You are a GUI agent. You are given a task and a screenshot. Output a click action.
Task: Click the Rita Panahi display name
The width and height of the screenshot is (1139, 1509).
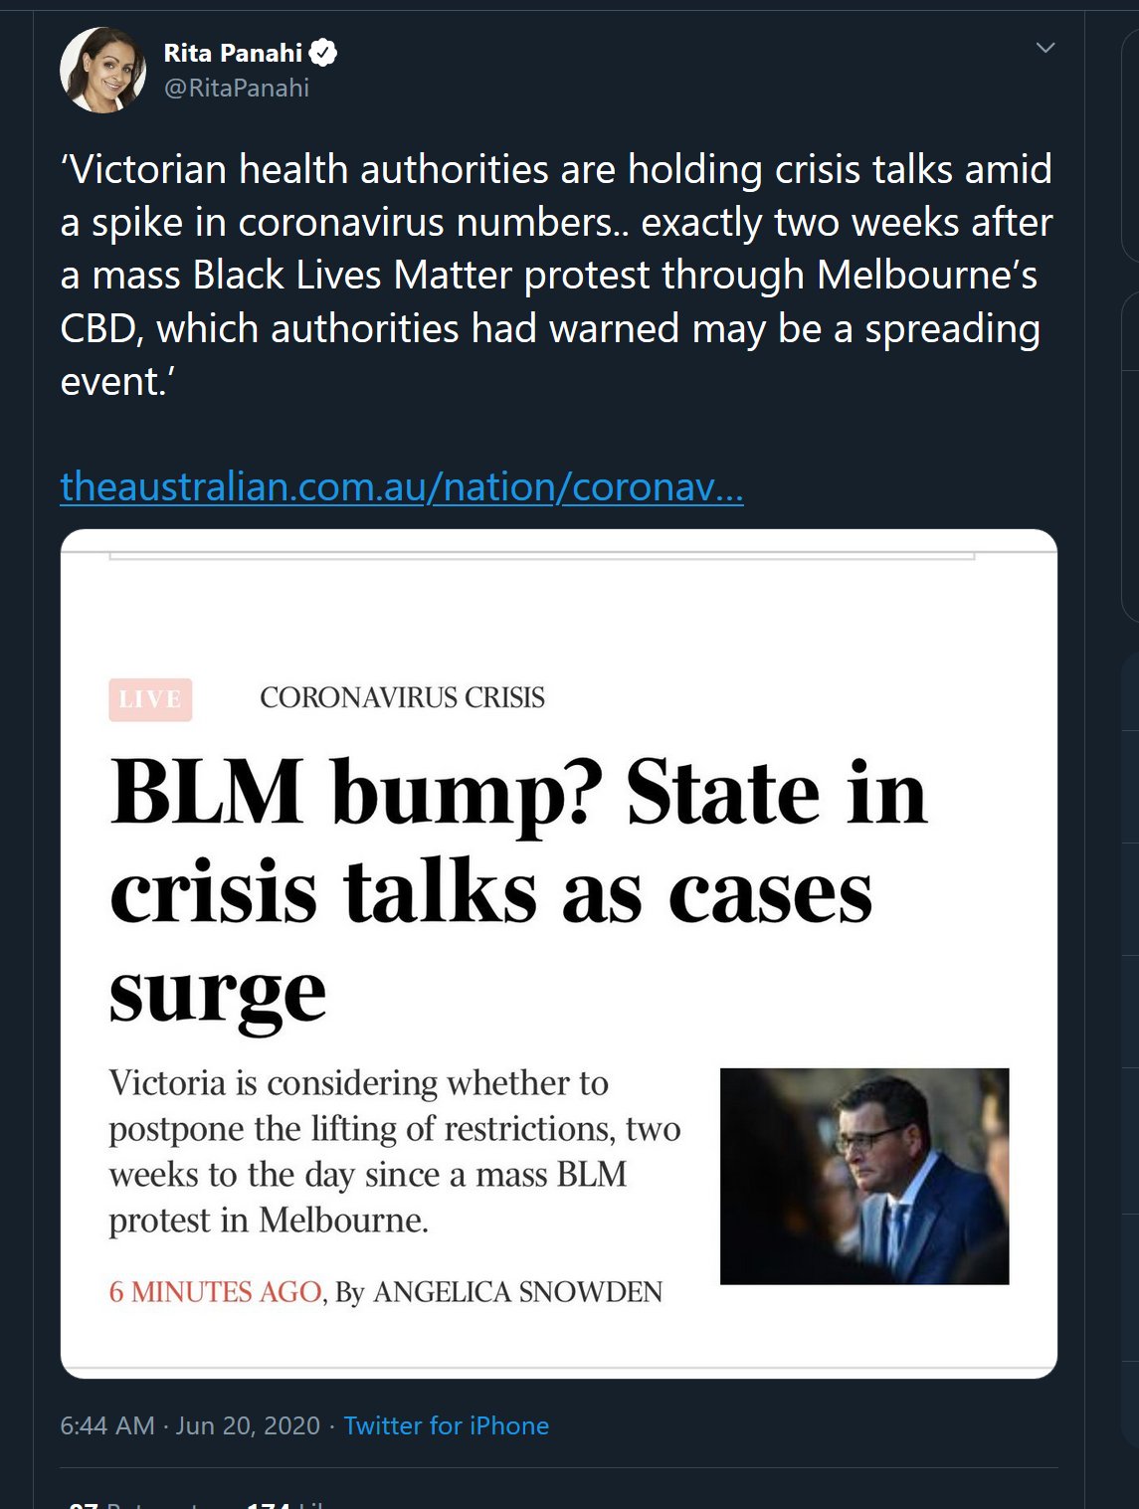tap(233, 53)
